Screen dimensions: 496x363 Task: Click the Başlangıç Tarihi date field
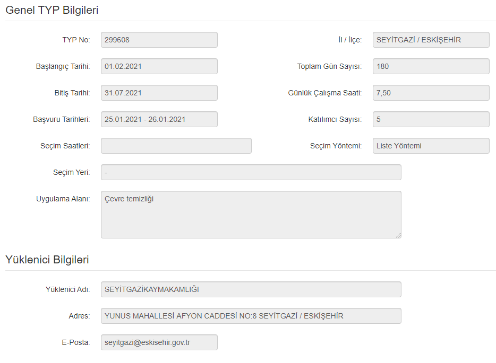[159, 66]
